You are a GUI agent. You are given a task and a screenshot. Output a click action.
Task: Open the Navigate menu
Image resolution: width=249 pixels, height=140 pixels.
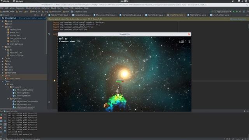20,8
